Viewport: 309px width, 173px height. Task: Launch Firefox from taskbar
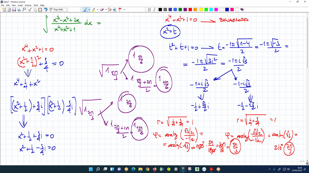[155, 169]
